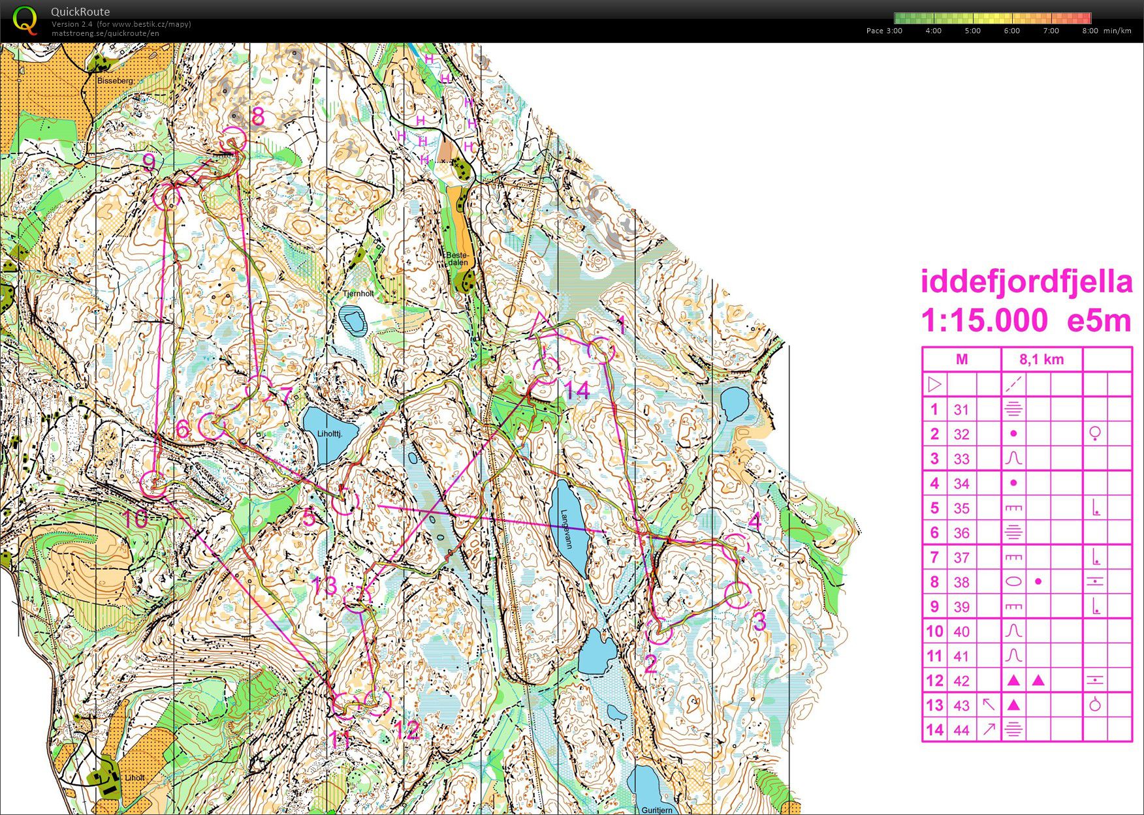Click control circle 9 on the map
The image size is (1144, 815).
[167, 196]
